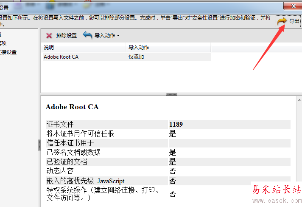Image resolution: width=302 pixels, height=207 pixels.
Task: Click the horizontal splitter grip between panes
Action: pos(172,94)
